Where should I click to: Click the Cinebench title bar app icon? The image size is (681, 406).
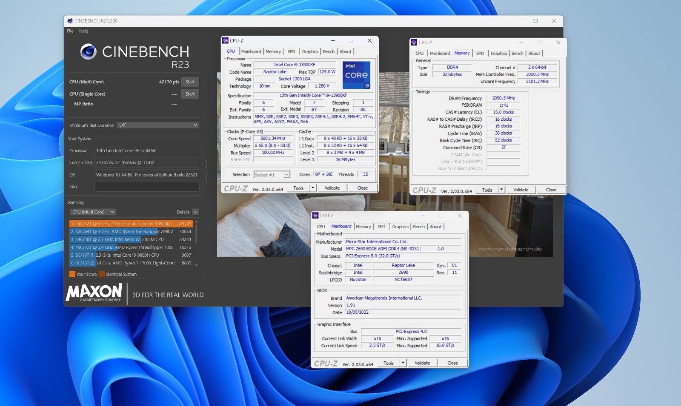70,21
